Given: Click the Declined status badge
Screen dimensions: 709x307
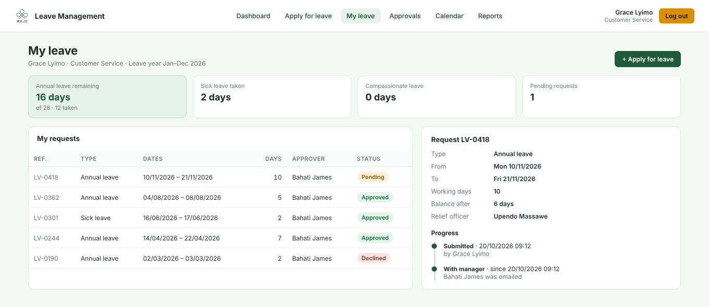Looking at the screenshot, I should 374,258.
